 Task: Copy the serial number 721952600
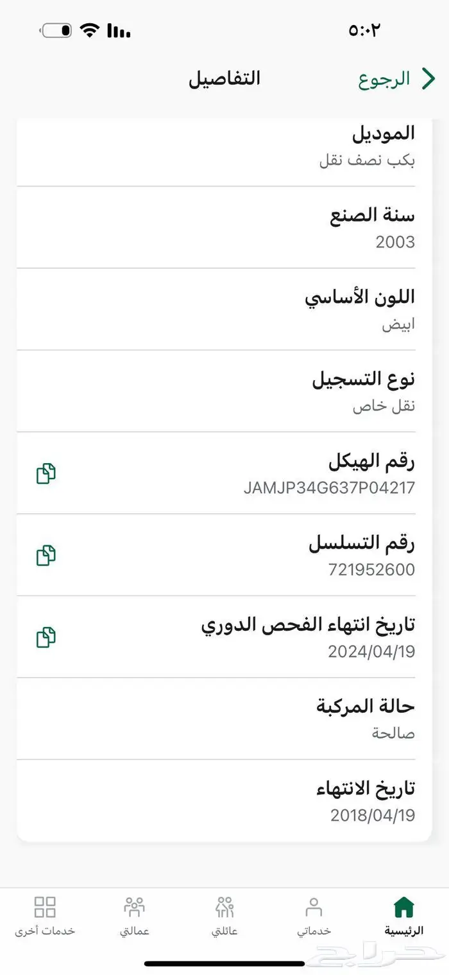tap(46, 555)
